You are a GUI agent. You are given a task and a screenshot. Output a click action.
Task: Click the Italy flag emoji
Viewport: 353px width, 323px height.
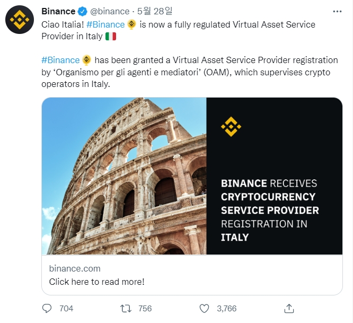point(111,37)
